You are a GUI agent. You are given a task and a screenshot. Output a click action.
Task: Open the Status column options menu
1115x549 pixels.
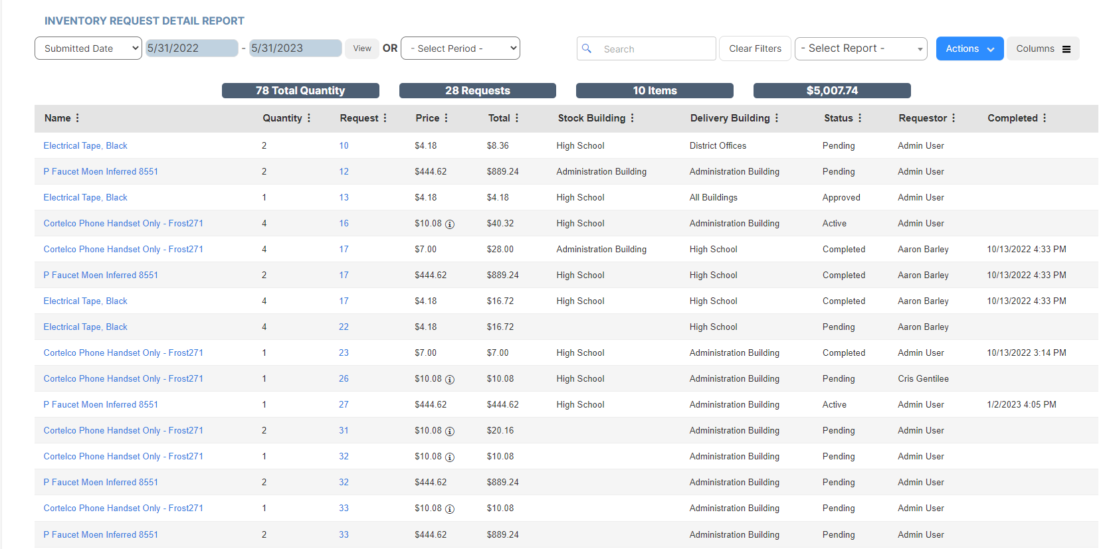[x=859, y=118]
